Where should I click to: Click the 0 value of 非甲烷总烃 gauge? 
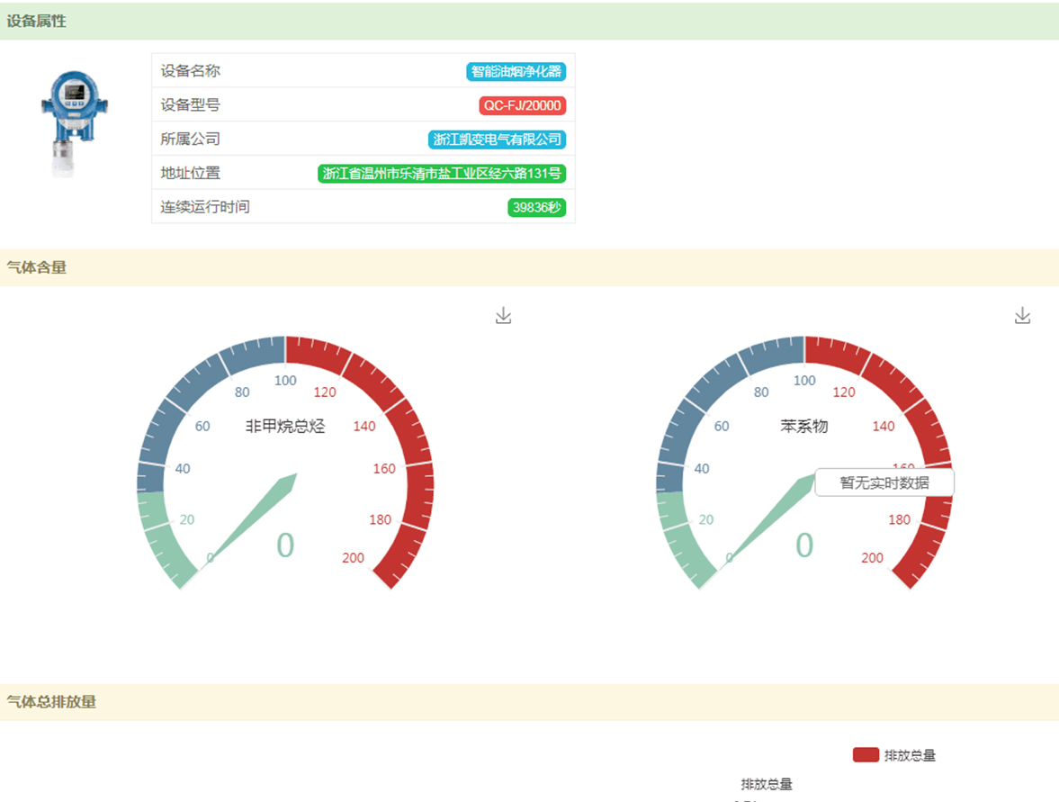point(285,545)
